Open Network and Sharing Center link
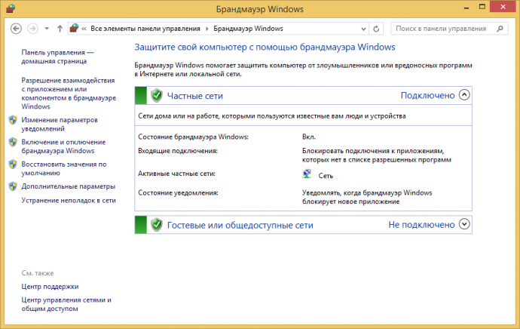Viewport: 520px width, 329px height. click(66, 304)
